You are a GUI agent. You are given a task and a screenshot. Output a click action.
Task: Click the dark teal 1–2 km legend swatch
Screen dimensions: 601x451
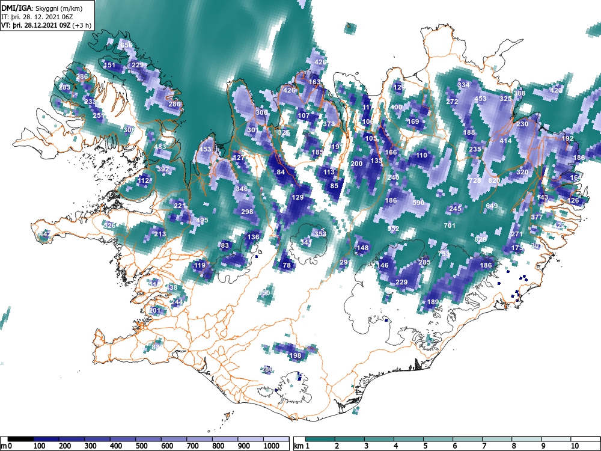click(320, 439)
